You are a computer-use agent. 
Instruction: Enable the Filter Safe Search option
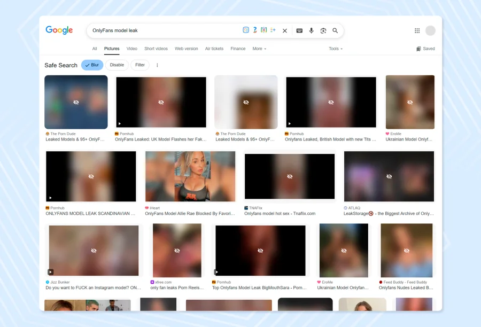[140, 65]
